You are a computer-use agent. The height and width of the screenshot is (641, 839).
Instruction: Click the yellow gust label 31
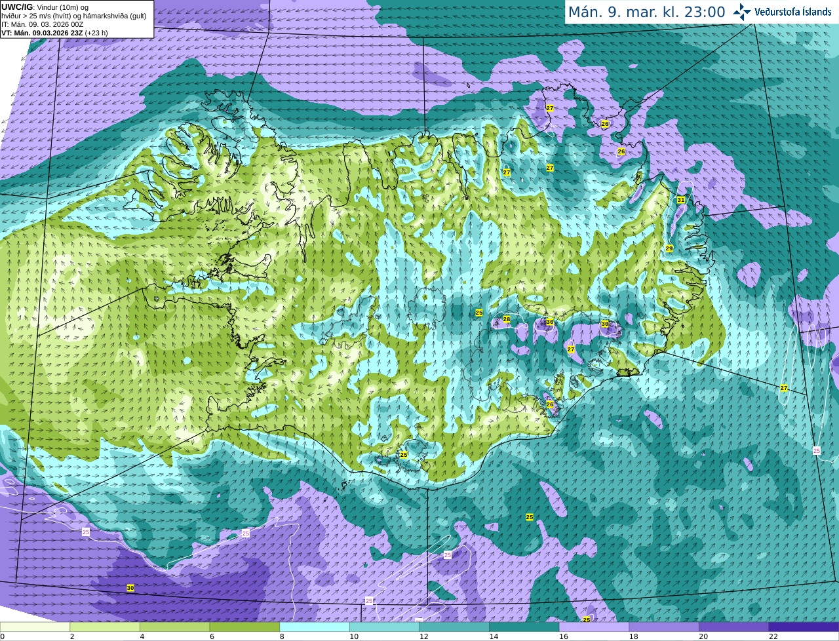pyautogui.click(x=681, y=200)
